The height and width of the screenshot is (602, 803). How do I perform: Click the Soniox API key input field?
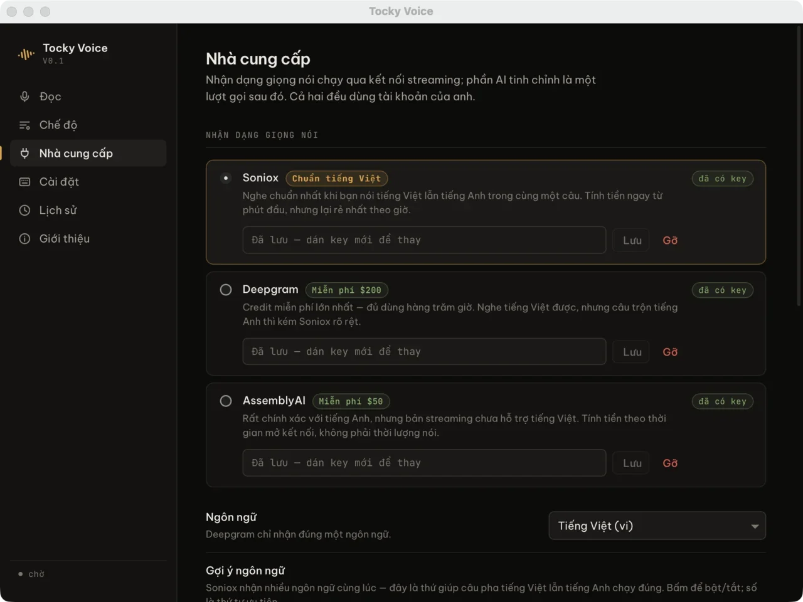tap(424, 240)
